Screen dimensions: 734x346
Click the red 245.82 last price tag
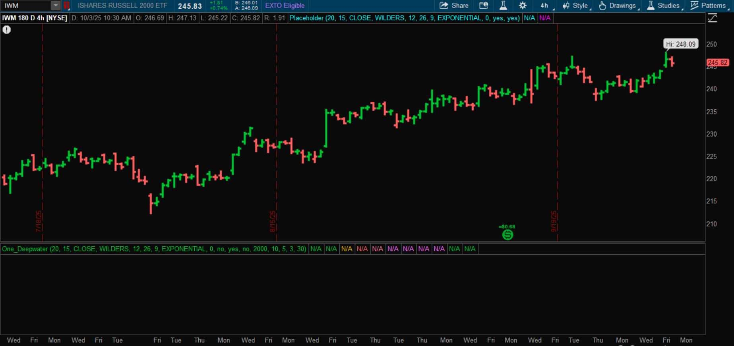pyautogui.click(x=717, y=62)
